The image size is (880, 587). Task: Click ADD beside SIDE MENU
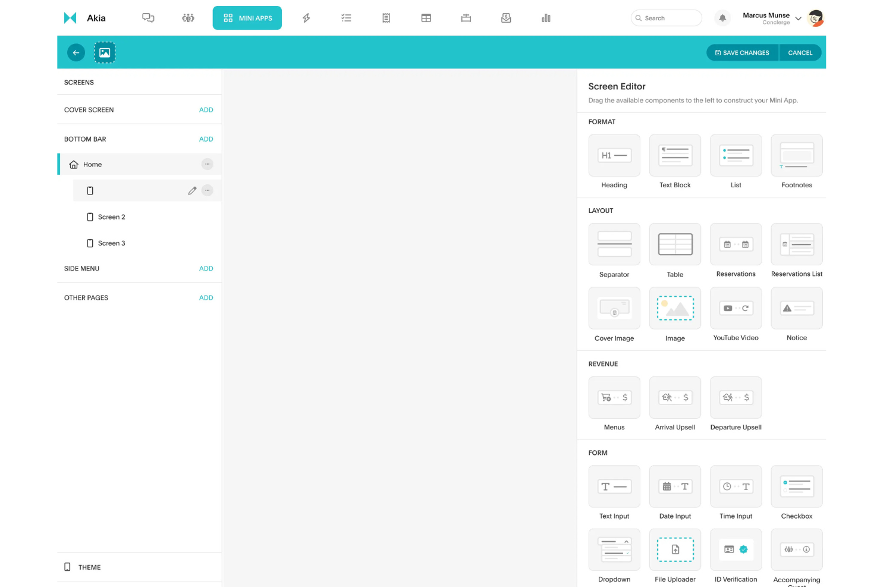206,268
